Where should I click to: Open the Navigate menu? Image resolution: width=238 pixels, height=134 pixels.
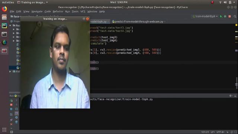tap(37, 12)
